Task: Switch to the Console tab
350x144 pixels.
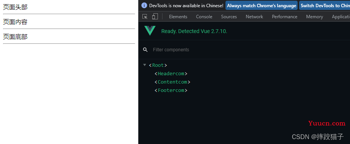Action: point(204,17)
